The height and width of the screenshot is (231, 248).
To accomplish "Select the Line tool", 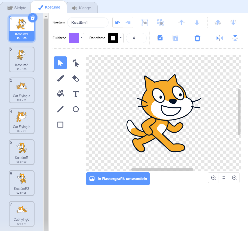I will pyautogui.click(x=60, y=109).
